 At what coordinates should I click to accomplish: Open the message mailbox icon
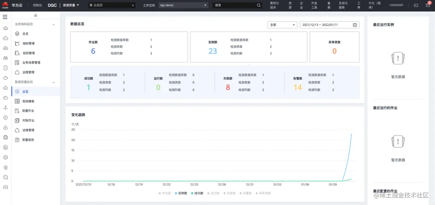tap(428, 5)
